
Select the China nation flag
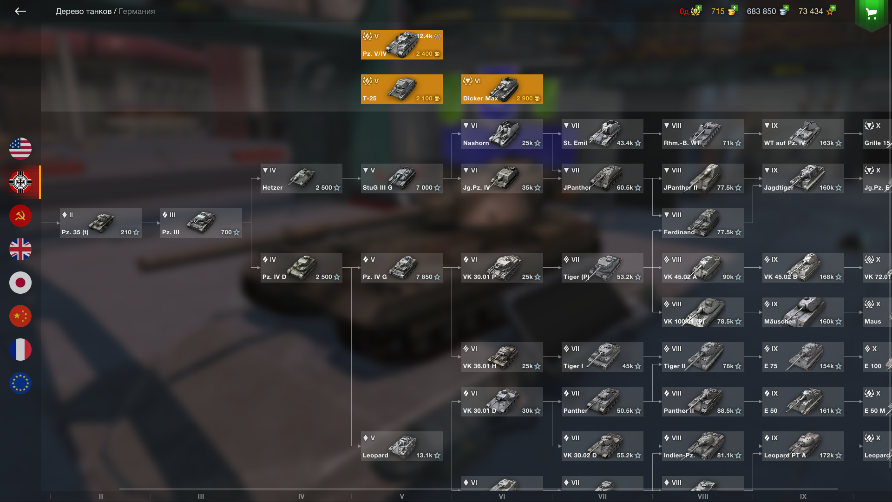(x=20, y=316)
